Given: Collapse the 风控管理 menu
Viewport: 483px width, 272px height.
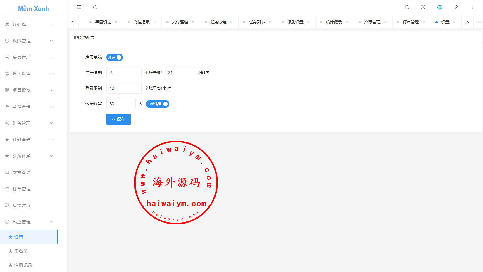Looking at the screenshot, I should click(x=51, y=222).
